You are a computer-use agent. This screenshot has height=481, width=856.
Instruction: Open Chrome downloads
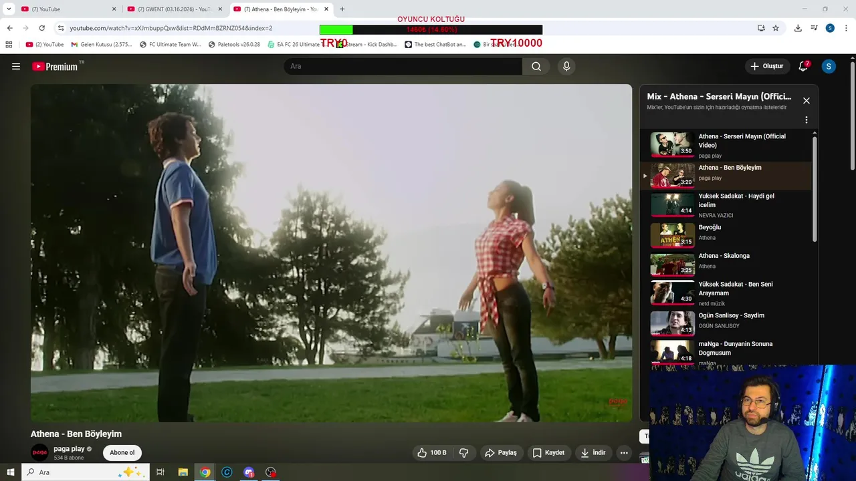pyautogui.click(x=798, y=28)
